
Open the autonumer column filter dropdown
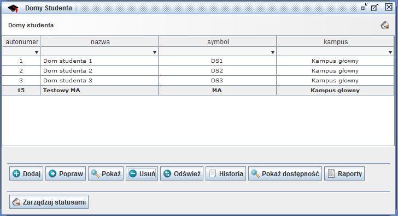pyautogui.click(x=36, y=52)
